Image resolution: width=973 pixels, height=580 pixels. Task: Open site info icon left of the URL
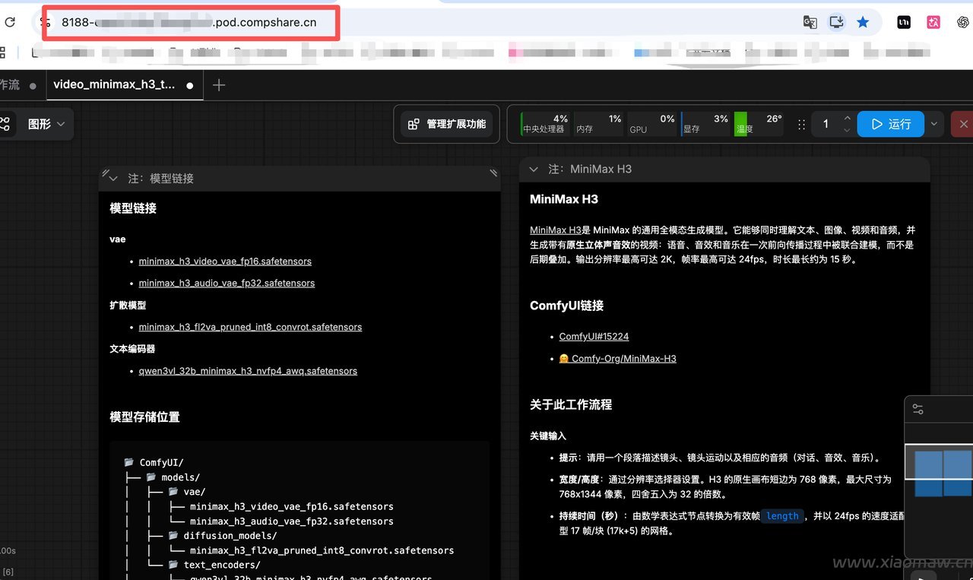[x=46, y=22]
